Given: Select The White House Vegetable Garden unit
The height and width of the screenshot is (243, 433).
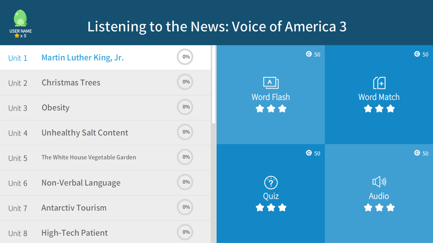Looking at the screenshot, I should [x=105, y=158].
